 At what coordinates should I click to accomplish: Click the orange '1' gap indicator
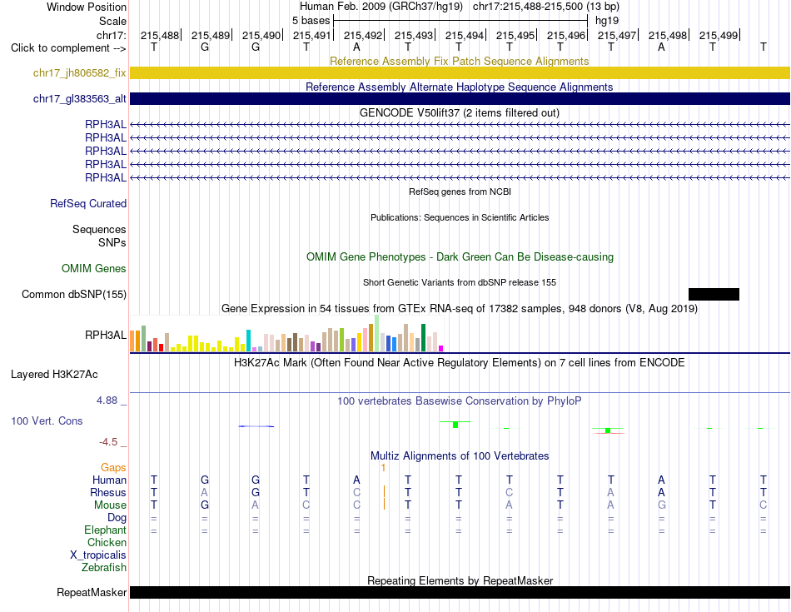pyautogui.click(x=383, y=468)
